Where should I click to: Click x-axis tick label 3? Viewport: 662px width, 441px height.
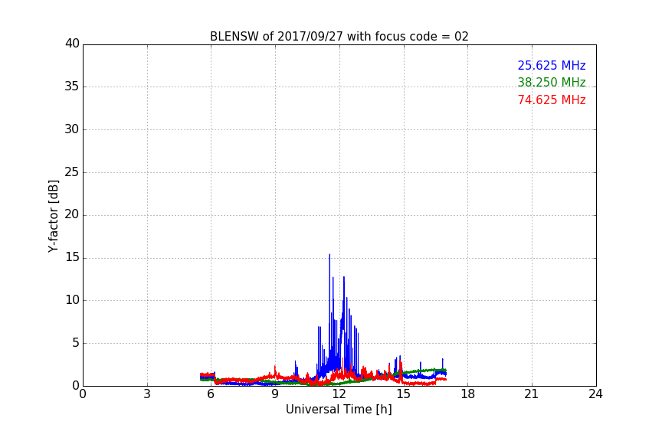[x=147, y=394]
